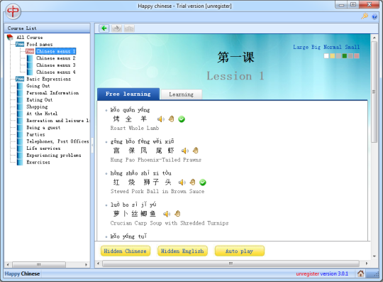Click green check mark for Roast Whole Lamb
Viewport: 383px width, 282px height.
pyautogui.click(x=182, y=119)
